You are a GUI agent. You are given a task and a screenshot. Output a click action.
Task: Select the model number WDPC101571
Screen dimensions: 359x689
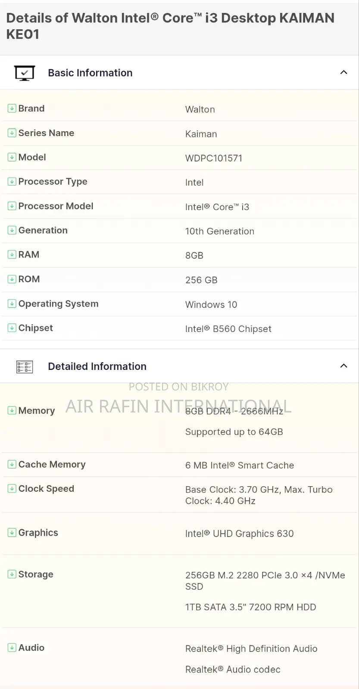(214, 158)
